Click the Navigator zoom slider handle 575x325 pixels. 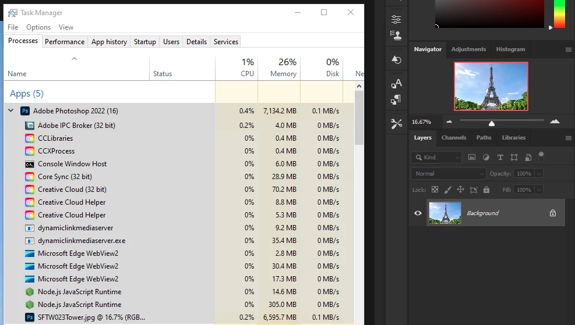point(492,123)
